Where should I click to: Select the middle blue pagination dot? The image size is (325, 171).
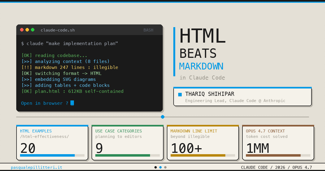pos(160,167)
